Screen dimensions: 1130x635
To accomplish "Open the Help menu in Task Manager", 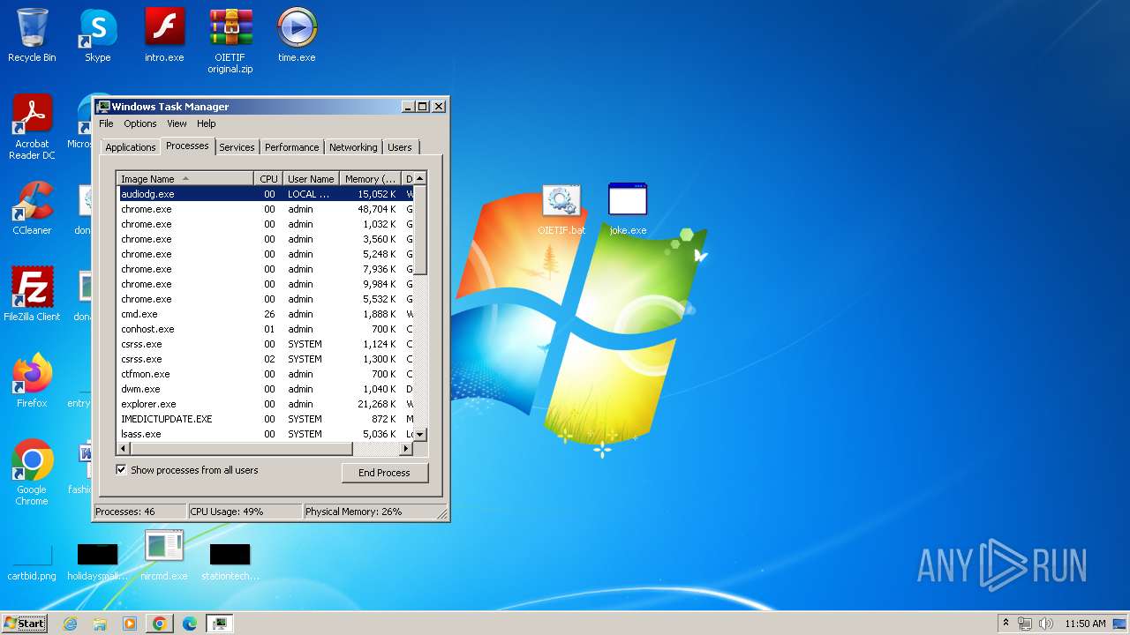I will tap(206, 123).
